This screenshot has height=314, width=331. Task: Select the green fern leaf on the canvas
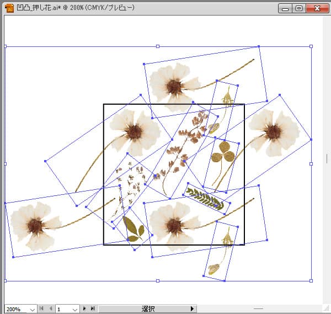(204, 198)
